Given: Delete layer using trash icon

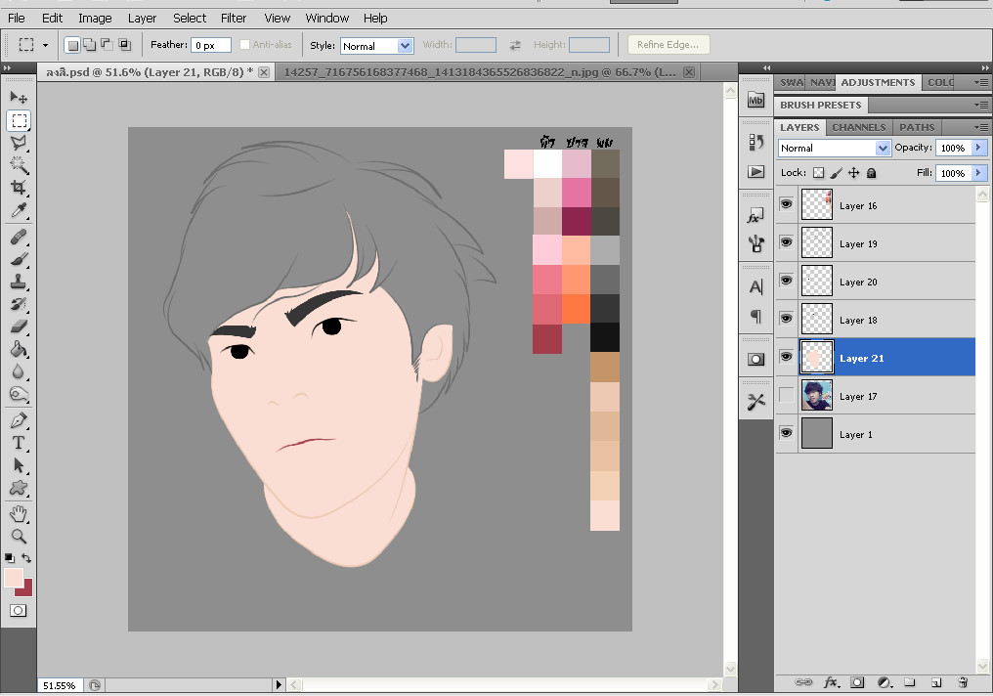Looking at the screenshot, I should [962, 682].
